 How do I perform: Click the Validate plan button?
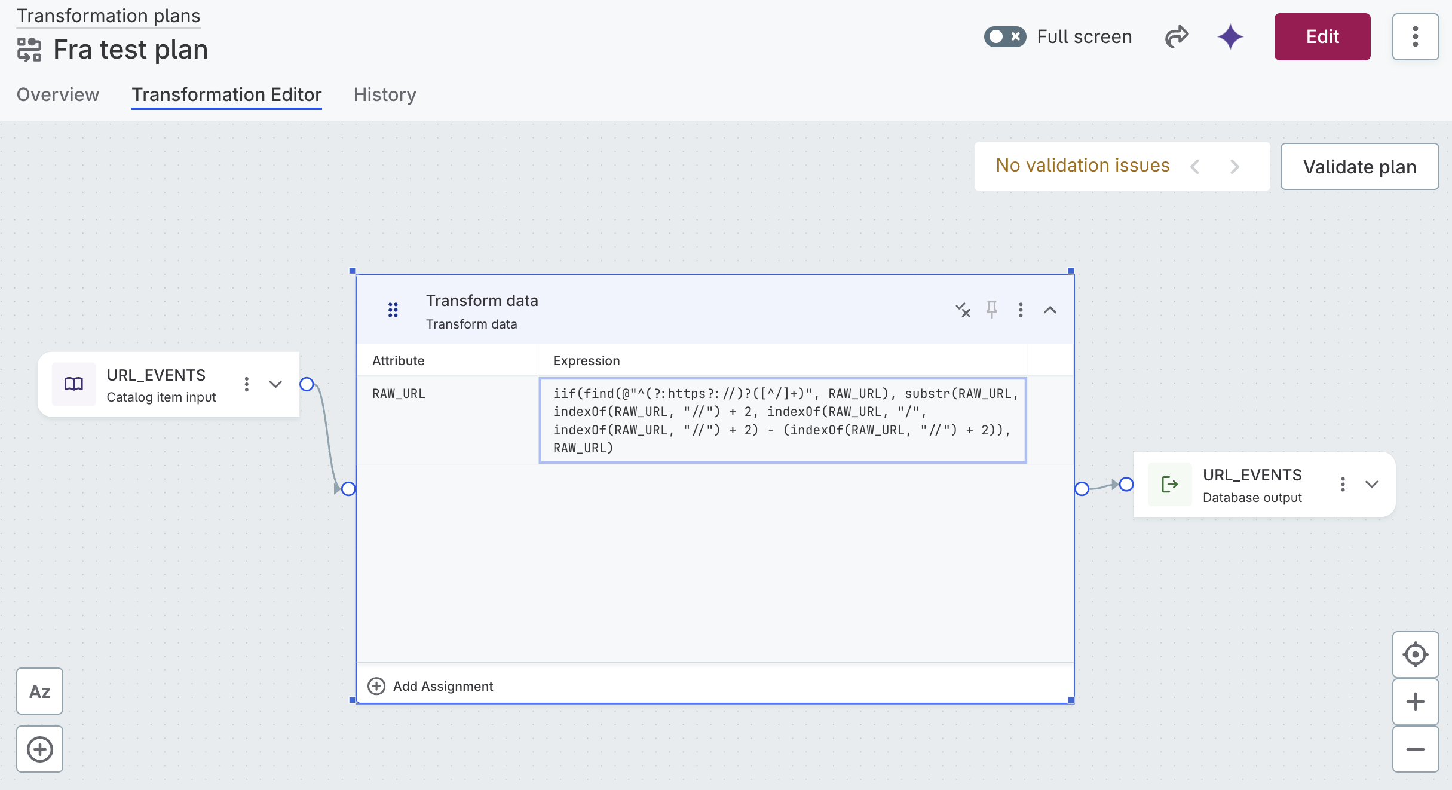tap(1359, 167)
